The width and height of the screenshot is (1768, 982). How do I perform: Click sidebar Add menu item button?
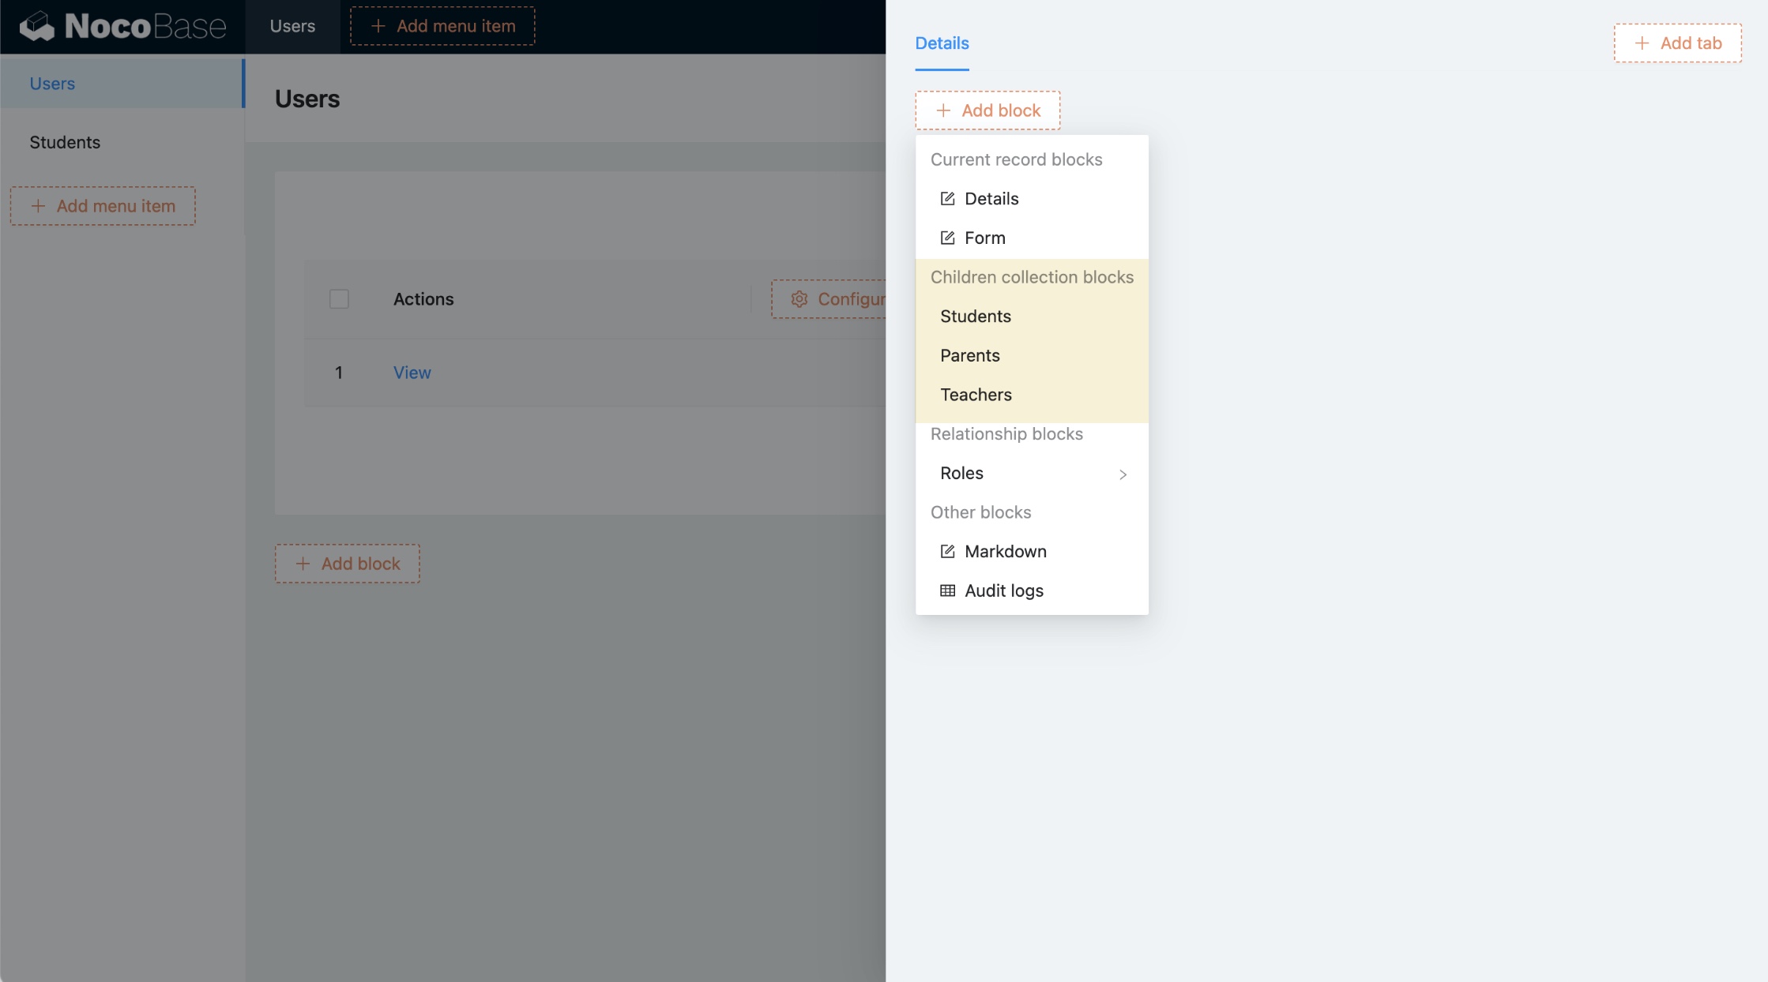click(103, 206)
